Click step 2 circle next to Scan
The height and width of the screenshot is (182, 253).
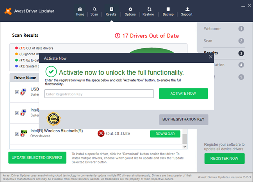coord(241,41)
